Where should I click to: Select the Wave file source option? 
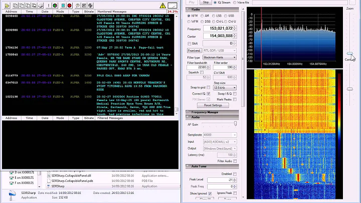coord(235,3)
